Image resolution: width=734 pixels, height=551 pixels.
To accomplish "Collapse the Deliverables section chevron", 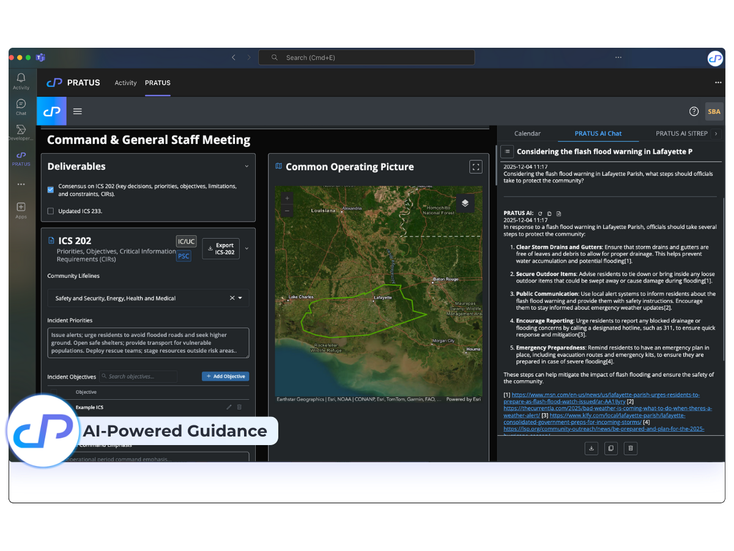I will [247, 166].
